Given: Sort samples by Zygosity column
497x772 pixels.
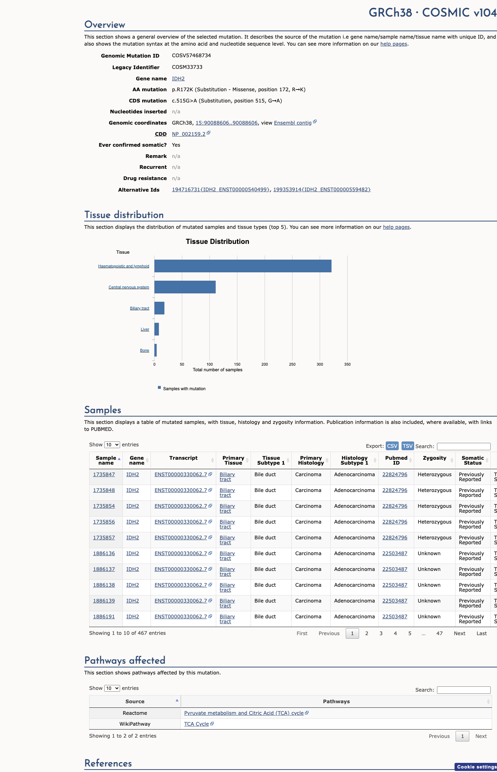Looking at the screenshot, I should [x=435, y=460].
